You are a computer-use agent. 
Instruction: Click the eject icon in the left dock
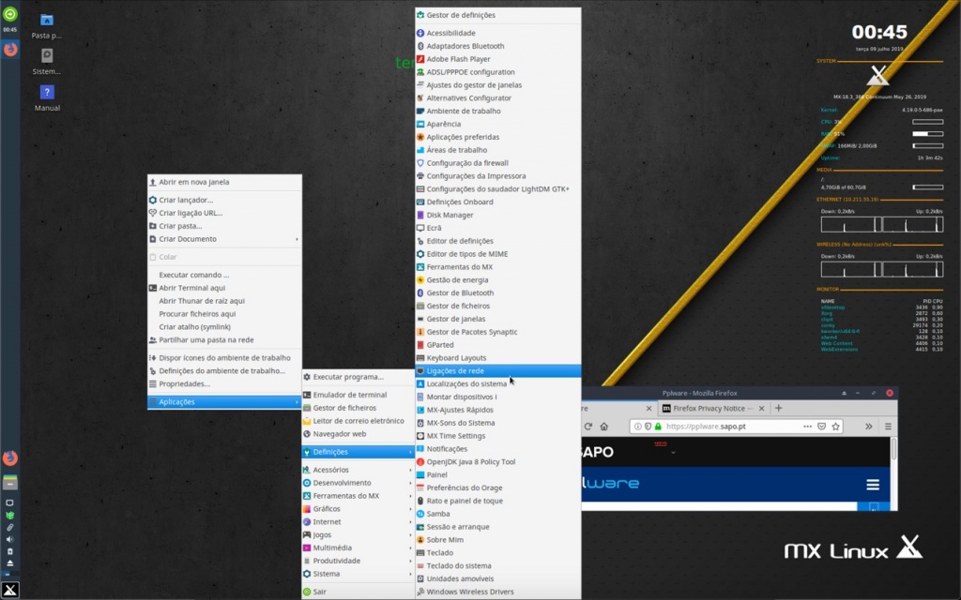click(8, 562)
